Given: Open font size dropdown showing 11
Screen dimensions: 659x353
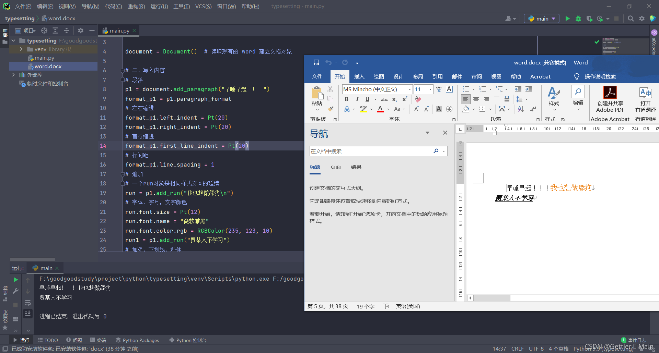Looking at the screenshot, I should (430, 89).
